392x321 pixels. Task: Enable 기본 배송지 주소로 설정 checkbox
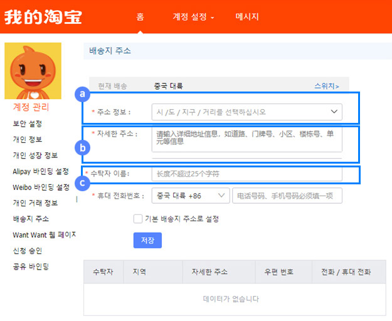tap(138, 219)
